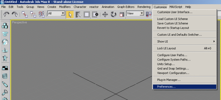
Task: Open Configure System Paths...
Action: click(x=185, y=60)
